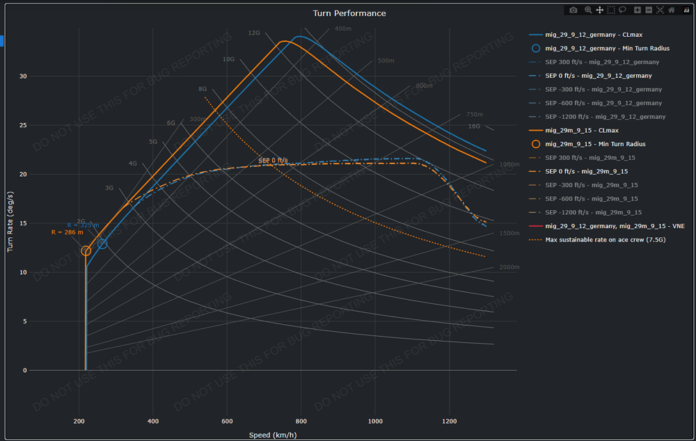Image resolution: width=696 pixels, height=441 pixels.
Task: Click the blue R = 325 m circle marker
Action: coord(102,243)
